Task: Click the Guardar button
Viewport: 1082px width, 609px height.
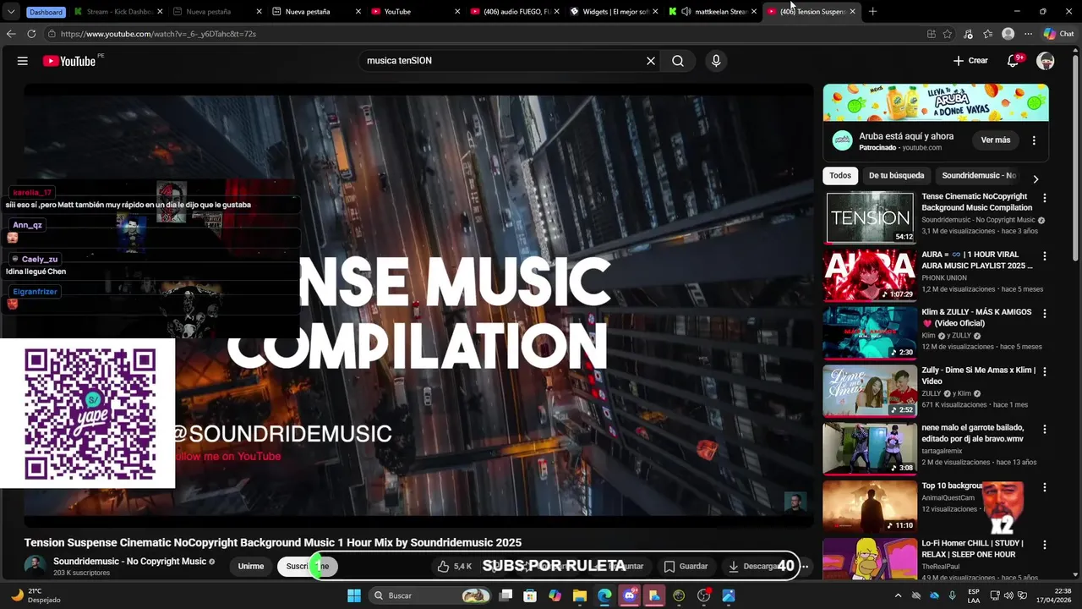Action: (x=686, y=566)
